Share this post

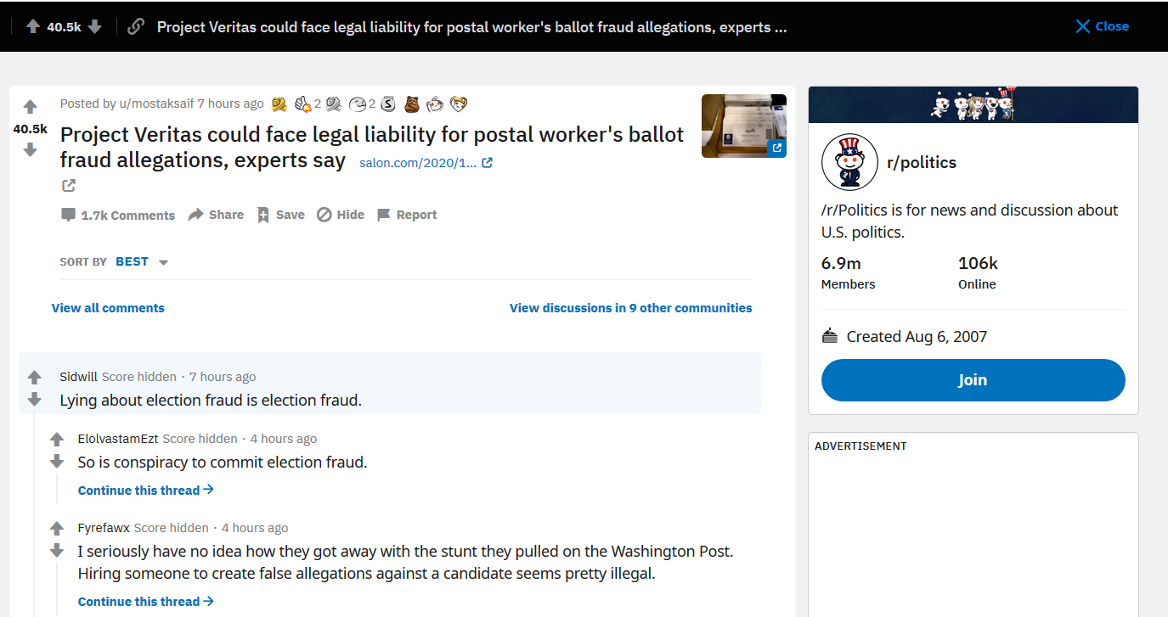[x=216, y=215]
